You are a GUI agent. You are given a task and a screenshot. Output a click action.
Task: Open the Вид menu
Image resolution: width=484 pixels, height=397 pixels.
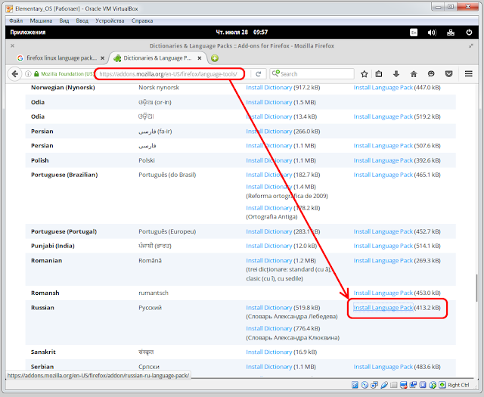coord(64,20)
